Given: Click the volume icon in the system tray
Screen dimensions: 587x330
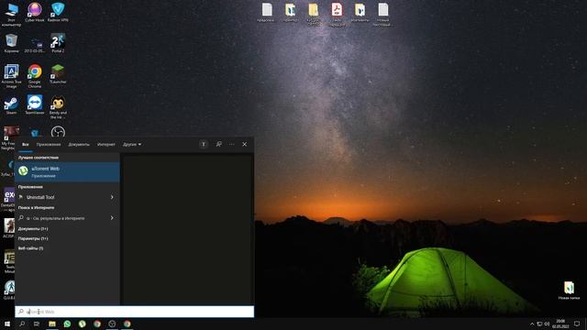Looking at the screenshot, I should [x=547, y=324].
